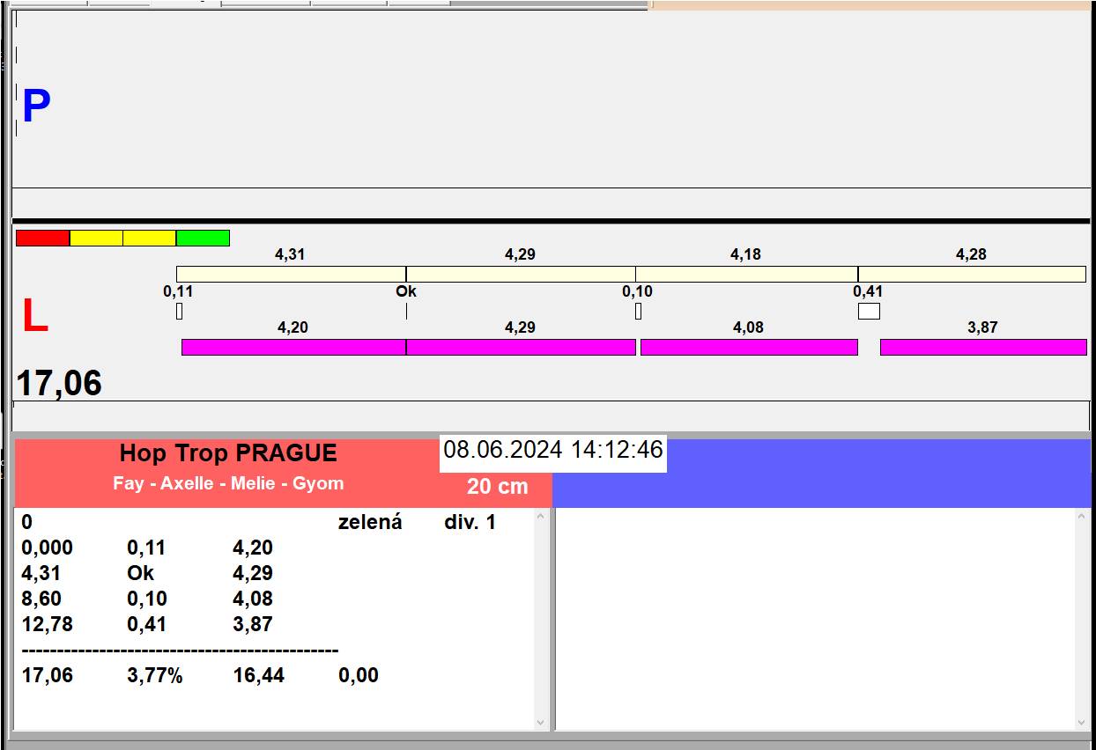
Task: Click the 0,11 start gap marker box
Action: coord(179,311)
